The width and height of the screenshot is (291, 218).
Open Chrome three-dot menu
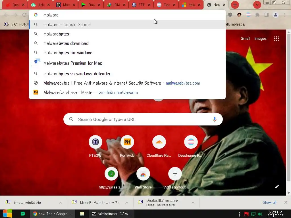pos(285,15)
